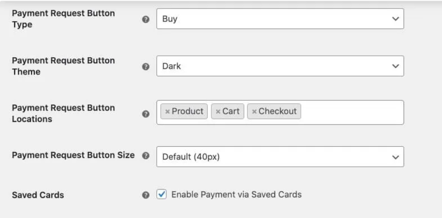Click the Product tag in locations
Viewport: 442px width, 218px height.
tap(187, 112)
